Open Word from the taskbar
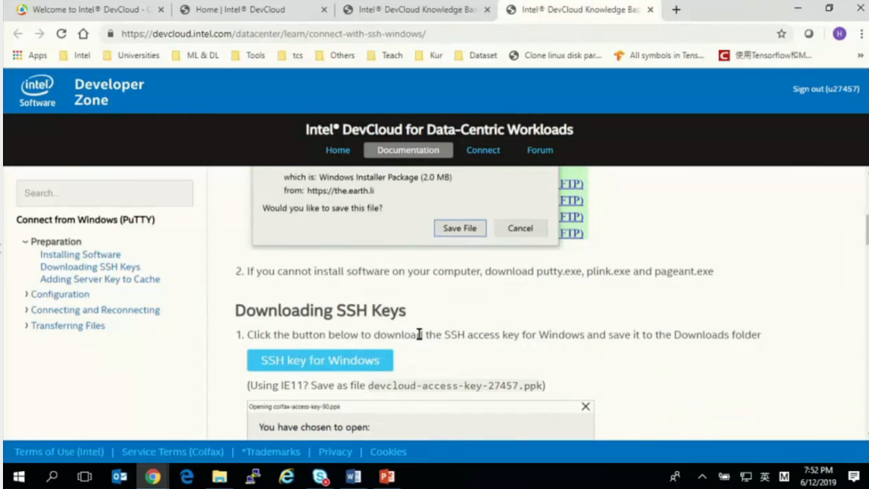Image resolution: width=869 pixels, height=489 pixels. (x=353, y=477)
